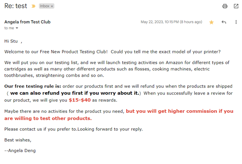The image size is (242, 164).
Task: Print this email with the printer icon
Action: click(225, 6)
